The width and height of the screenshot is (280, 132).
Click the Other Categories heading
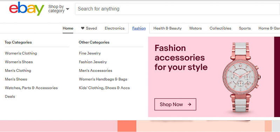[94, 42]
